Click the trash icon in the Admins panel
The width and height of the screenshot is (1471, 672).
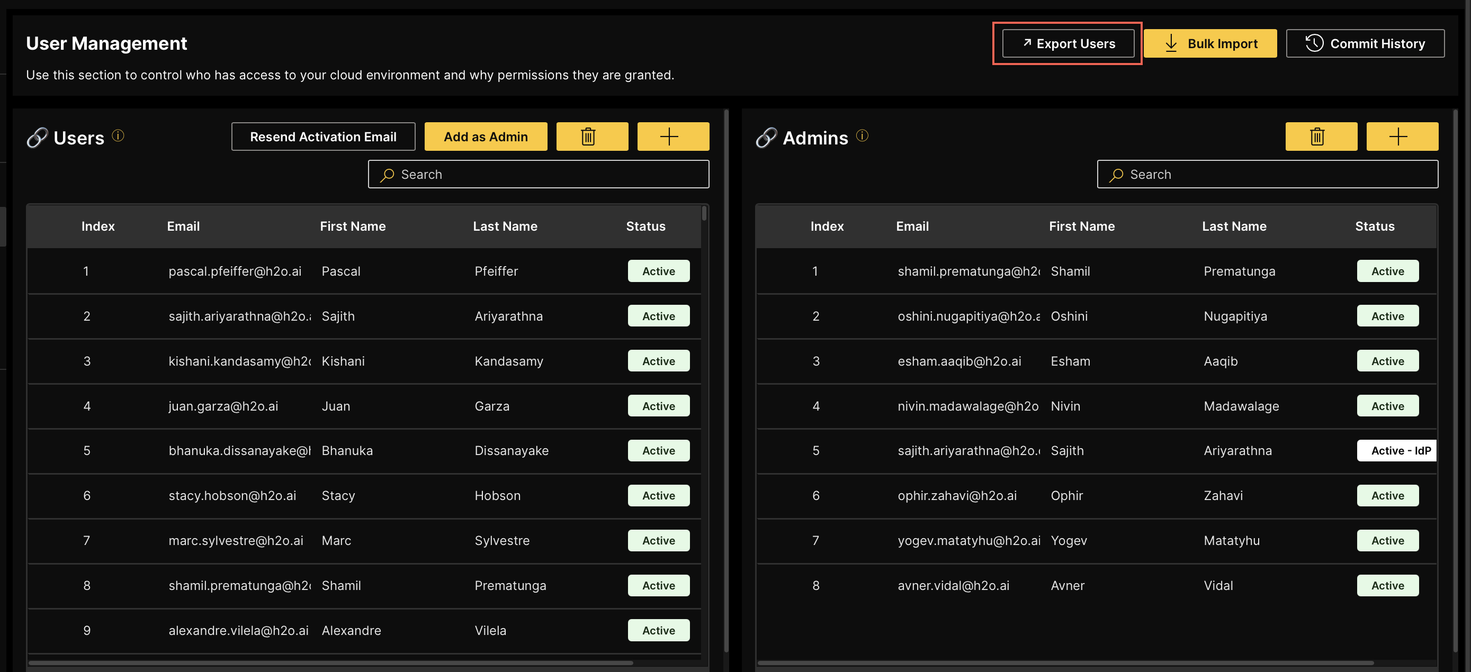click(1321, 137)
